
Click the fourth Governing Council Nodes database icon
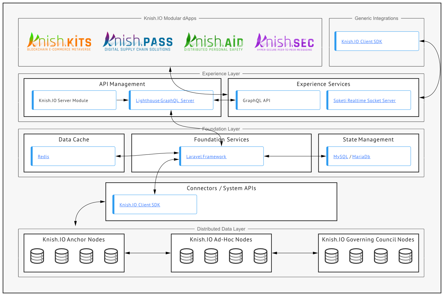point(405,256)
